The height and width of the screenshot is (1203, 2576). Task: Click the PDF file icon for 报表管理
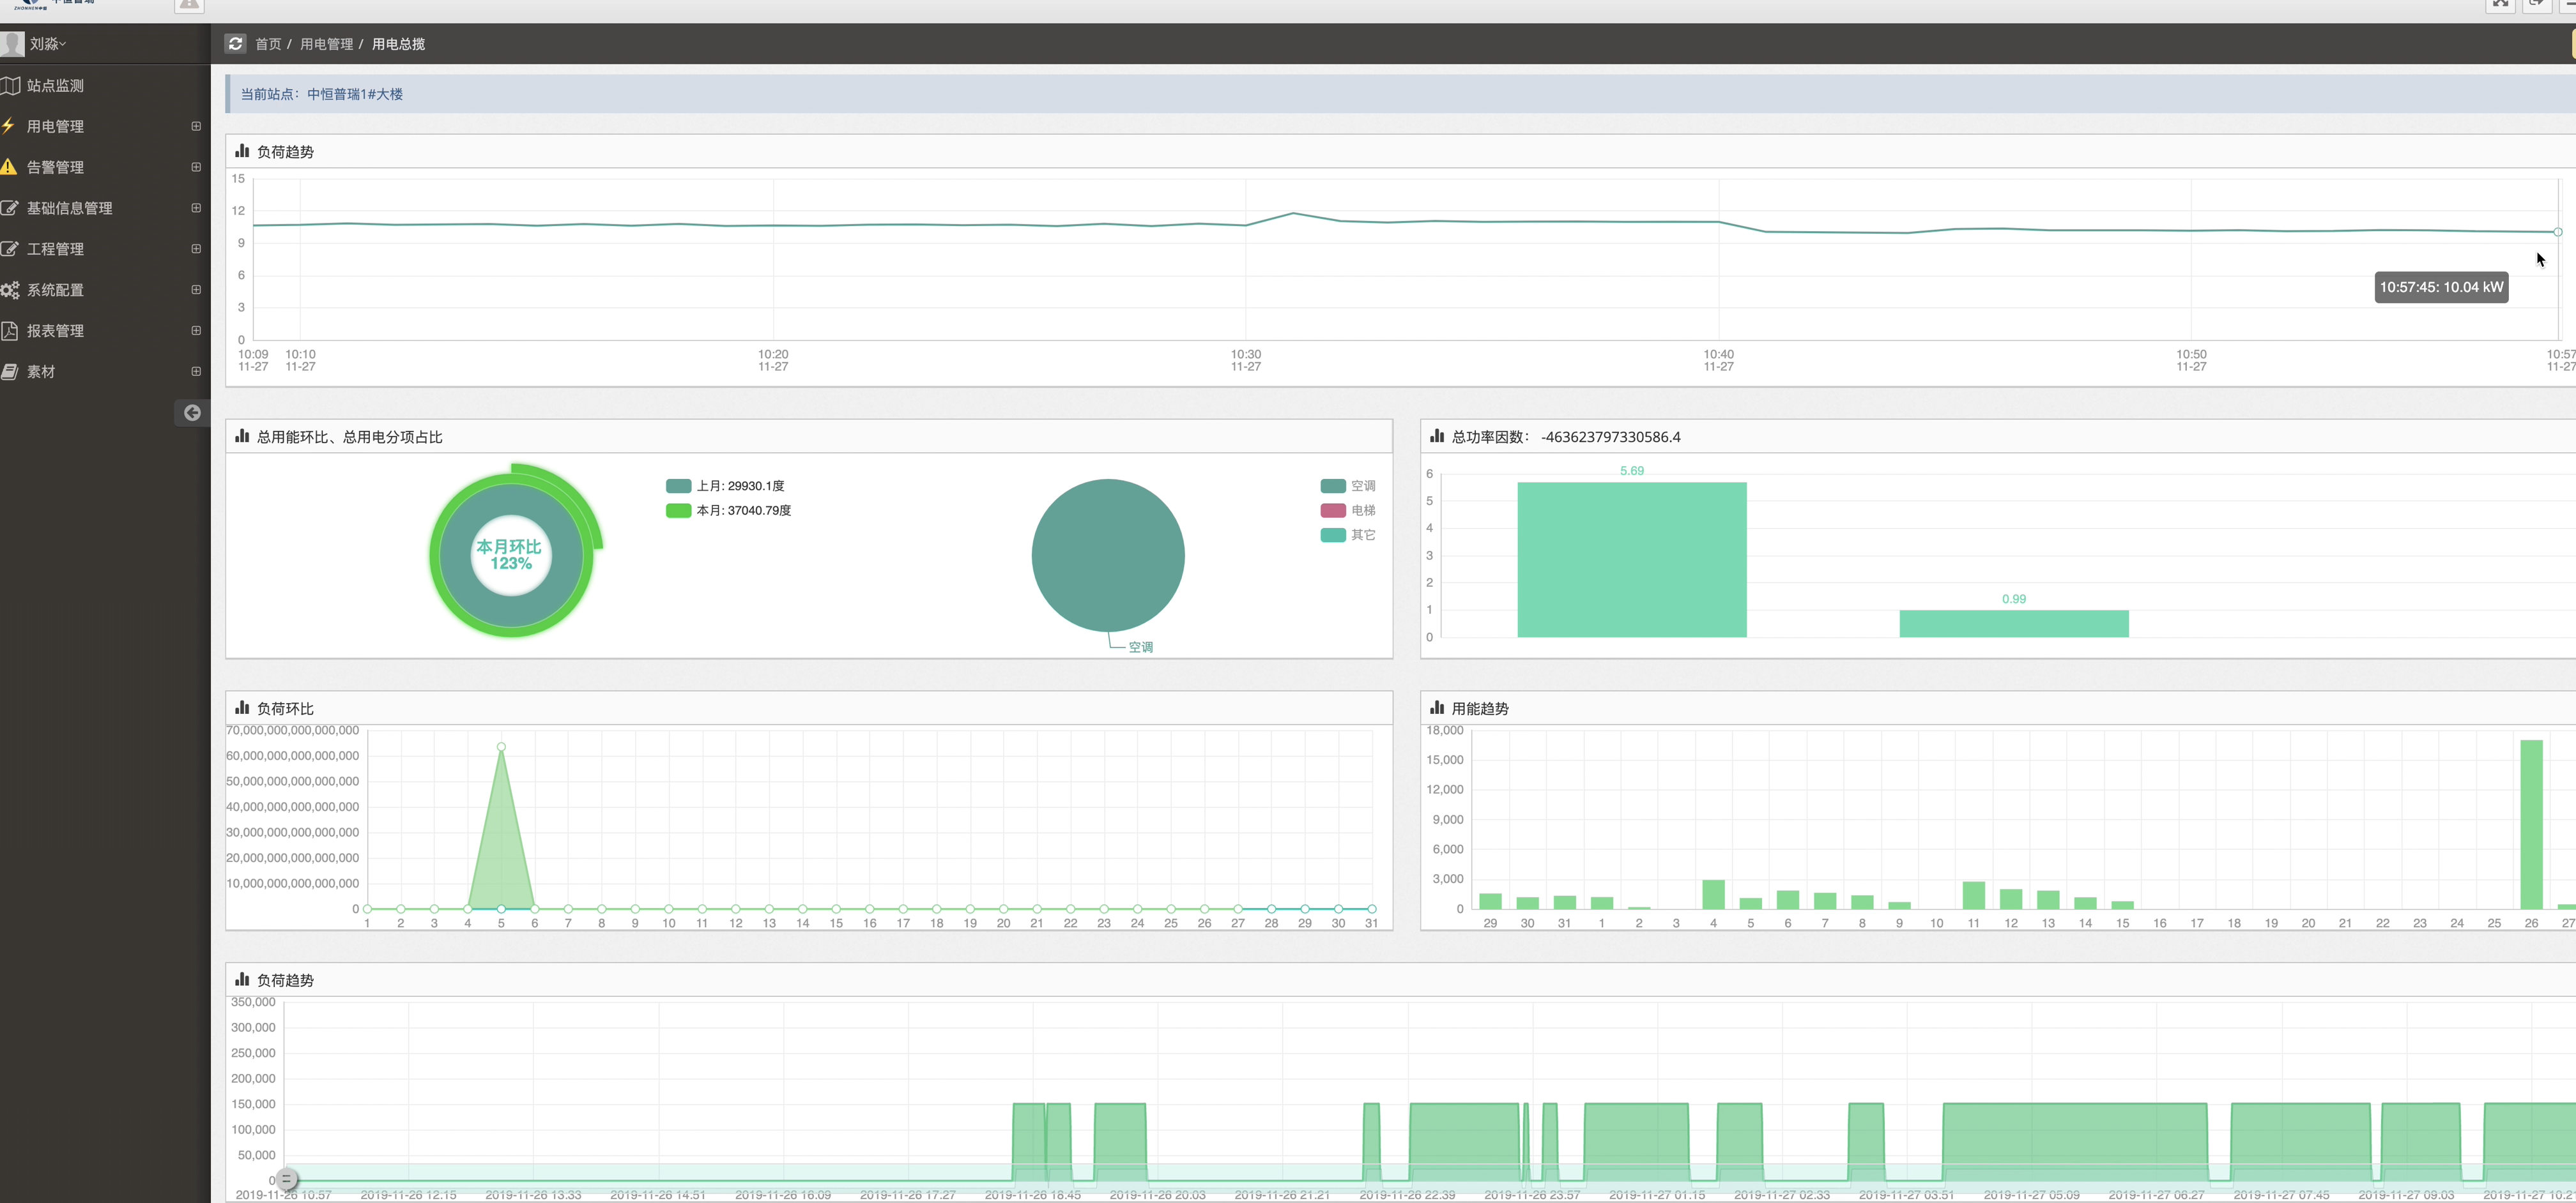click(9, 331)
